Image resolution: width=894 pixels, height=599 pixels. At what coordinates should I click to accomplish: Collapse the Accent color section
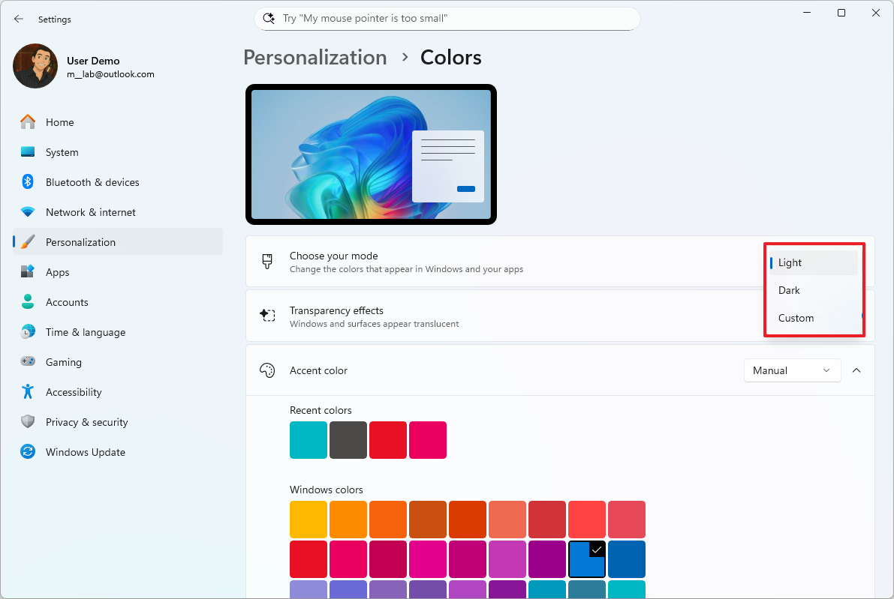pyautogui.click(x=856, y=370)
